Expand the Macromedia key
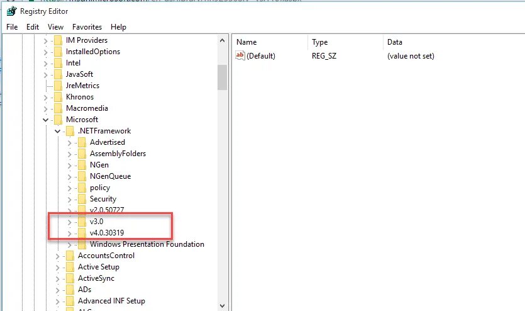This screenshot has height=311, width=525. coord(45,109)
